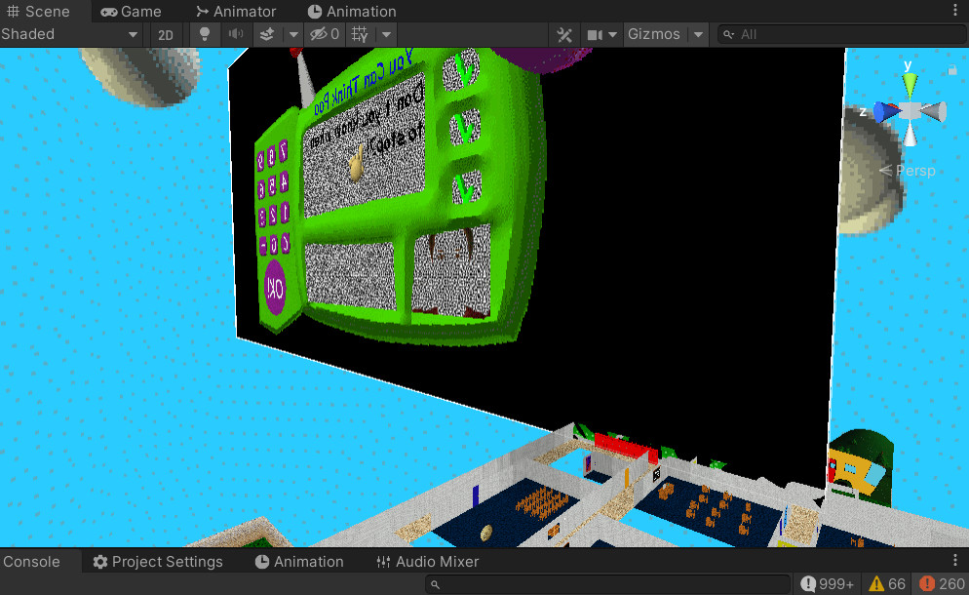Expand the camera settings dropdown arrow
This screenshot has width=969, height=595.
coord(613,35)
